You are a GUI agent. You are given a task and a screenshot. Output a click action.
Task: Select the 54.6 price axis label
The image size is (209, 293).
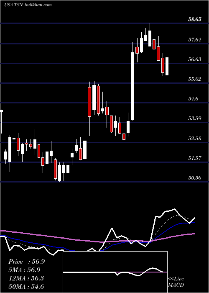[193, 99]
